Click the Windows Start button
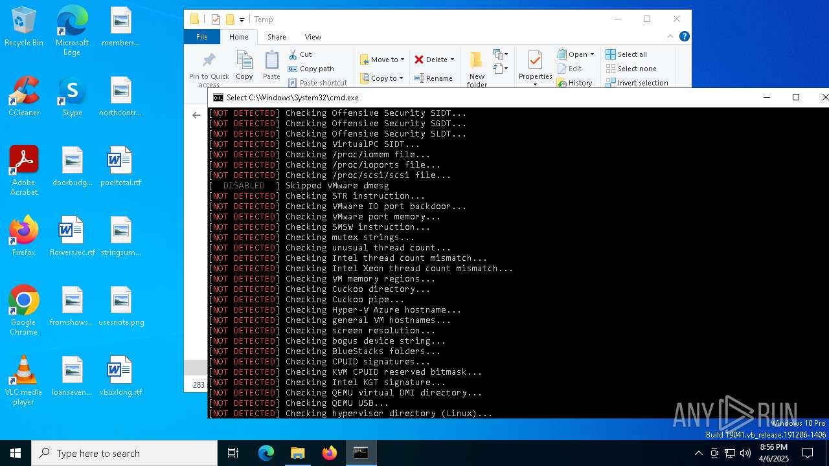This screenshot has height=466, width=829. point(16,453)
